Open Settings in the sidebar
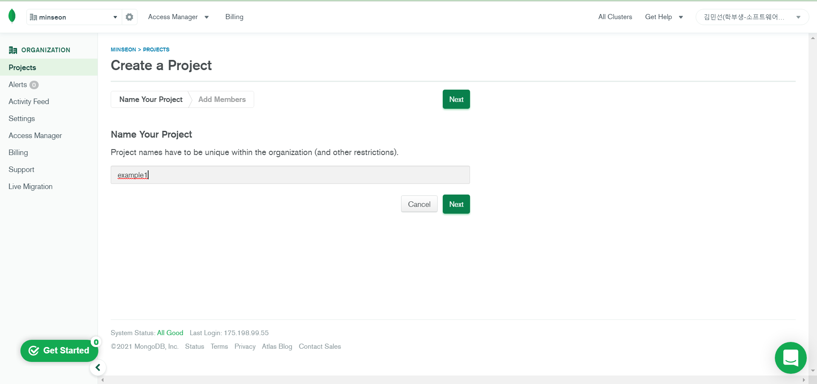817x384 pixels. tap(22, 119)
